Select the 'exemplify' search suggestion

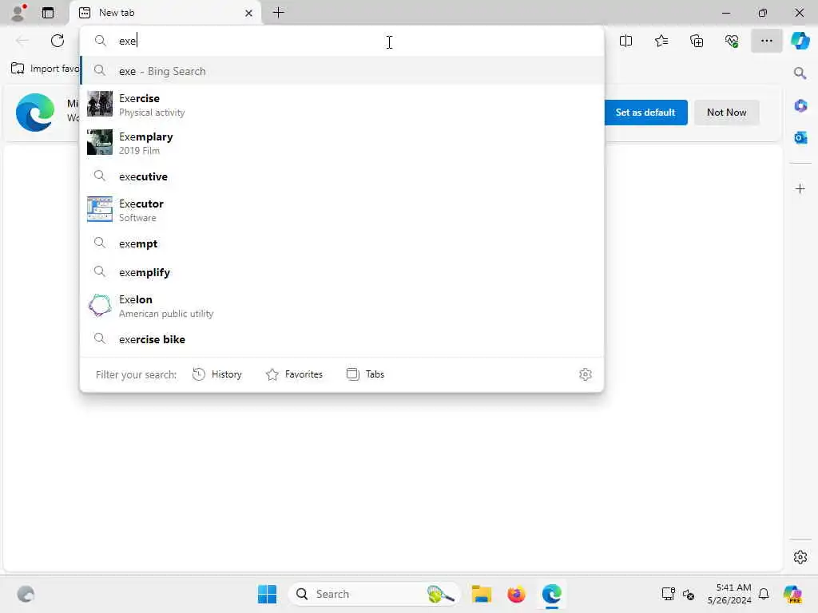coord(342,272)
